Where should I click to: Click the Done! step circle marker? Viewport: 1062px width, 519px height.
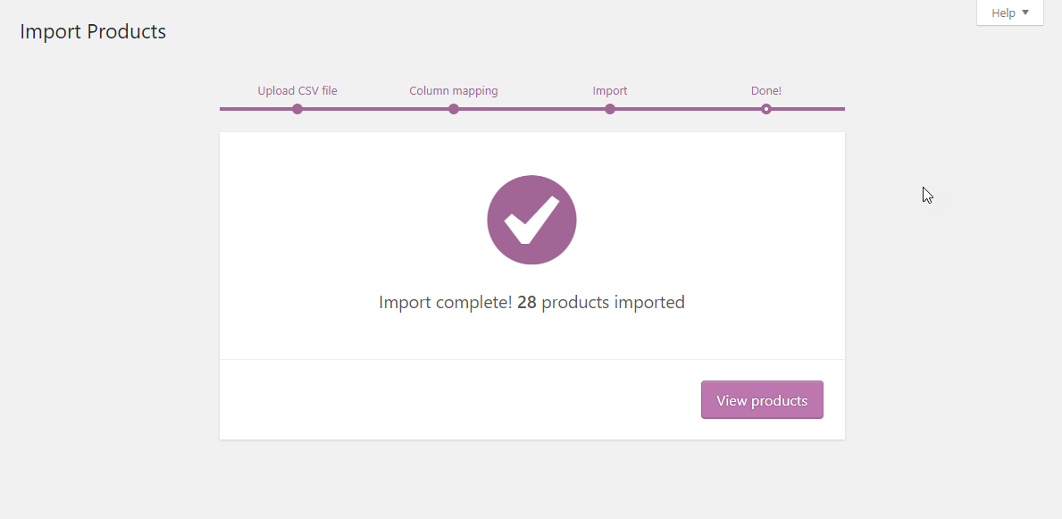coord(766,109)
